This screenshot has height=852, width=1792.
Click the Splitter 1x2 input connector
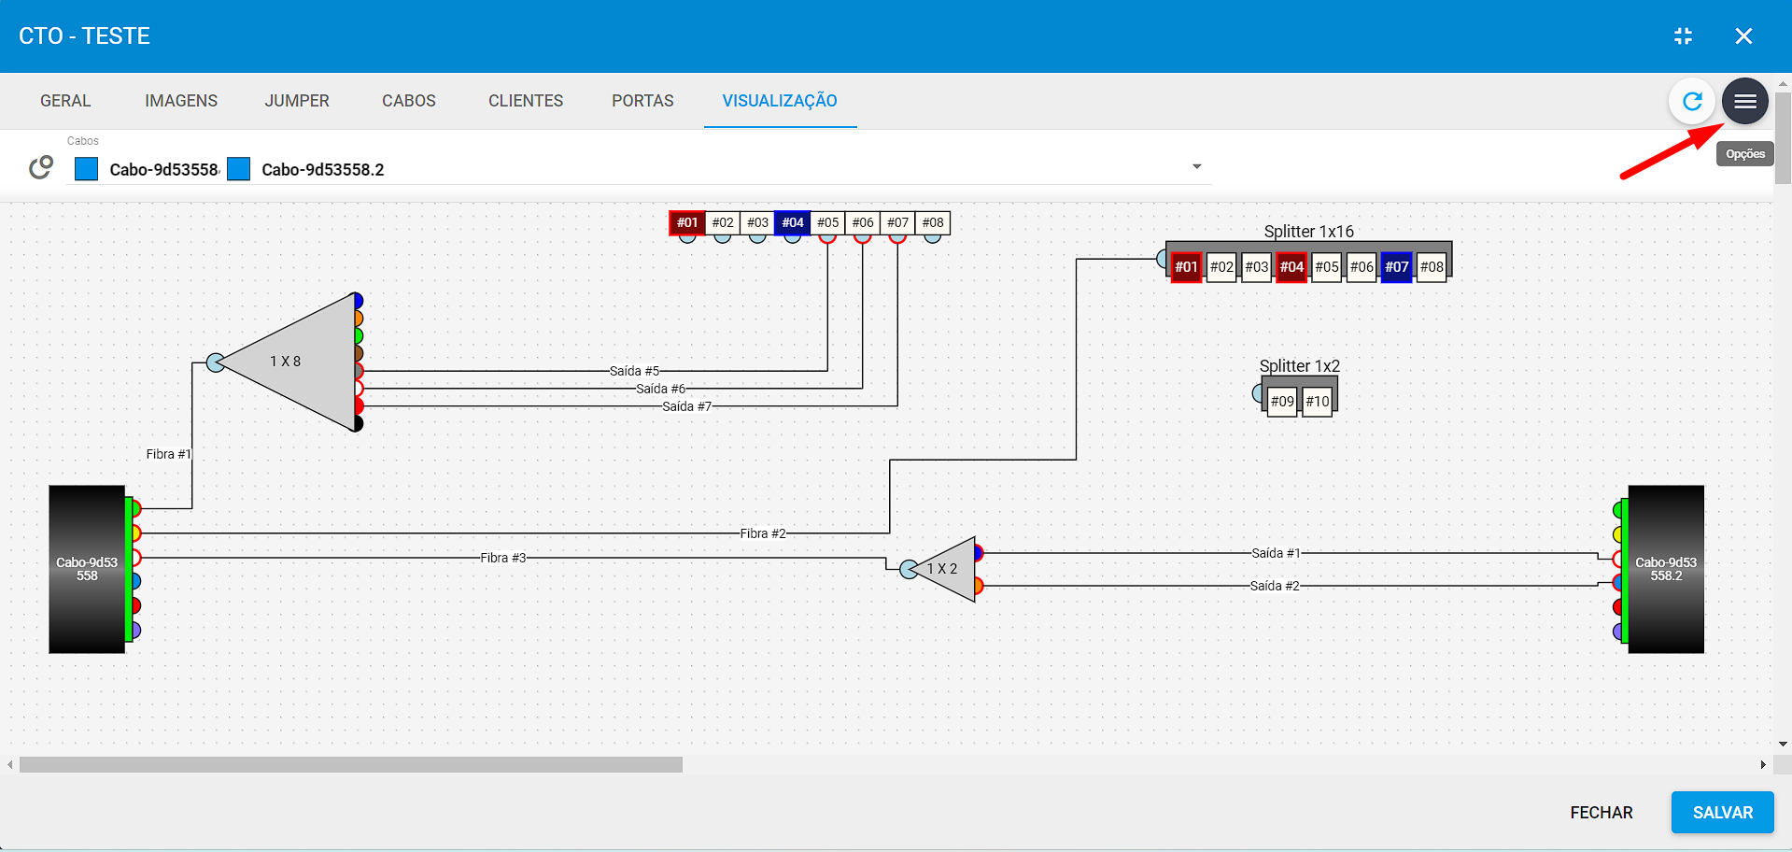(x=1258, y=393)
